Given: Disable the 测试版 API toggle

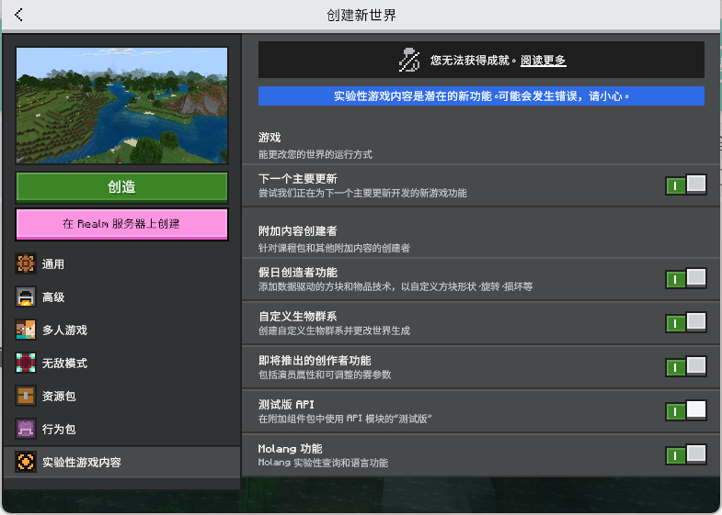Looking at the screenshot, I should pos(685,410).
